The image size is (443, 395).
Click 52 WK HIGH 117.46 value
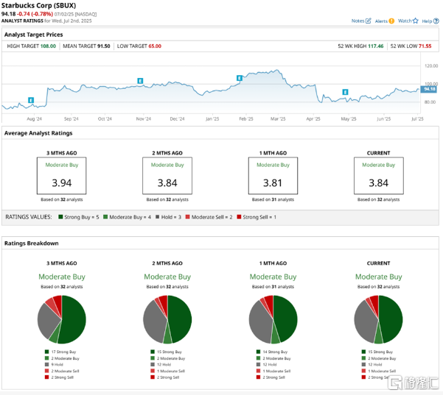click(x=376, y=46)
